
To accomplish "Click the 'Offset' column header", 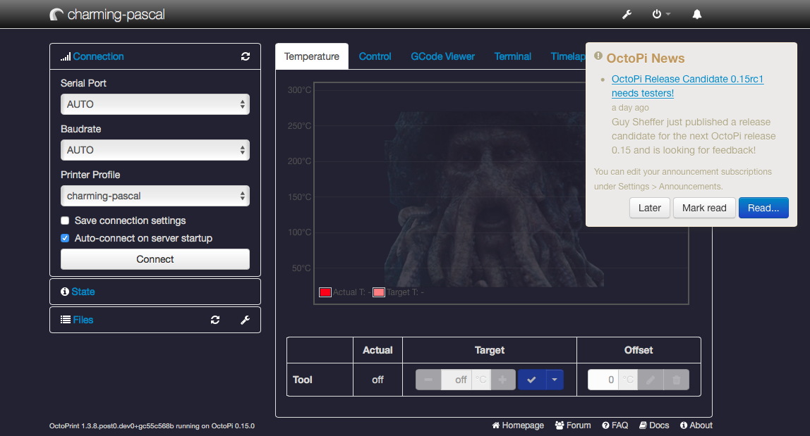I will [x=639, y=350].
